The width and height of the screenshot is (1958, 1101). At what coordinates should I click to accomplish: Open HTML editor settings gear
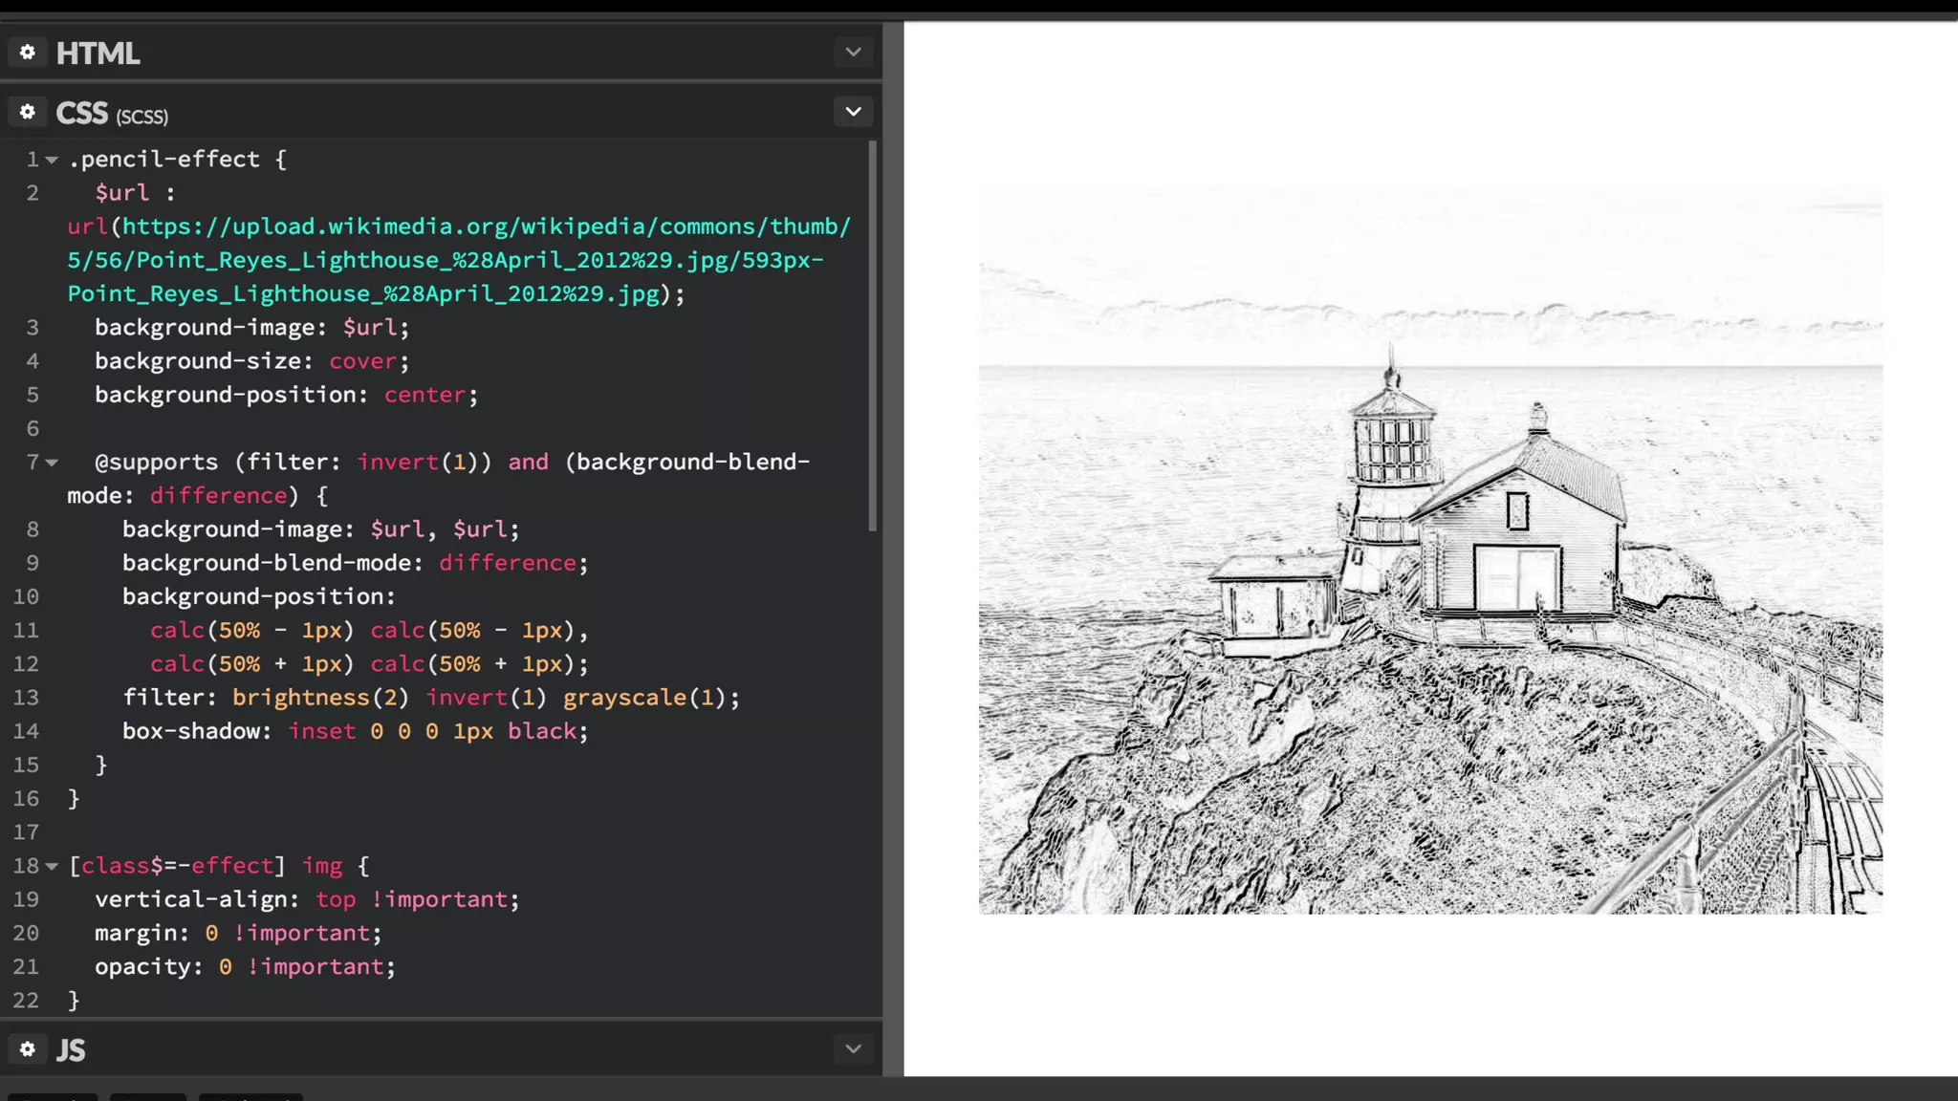pyautogui.click(x=28, y=53)
